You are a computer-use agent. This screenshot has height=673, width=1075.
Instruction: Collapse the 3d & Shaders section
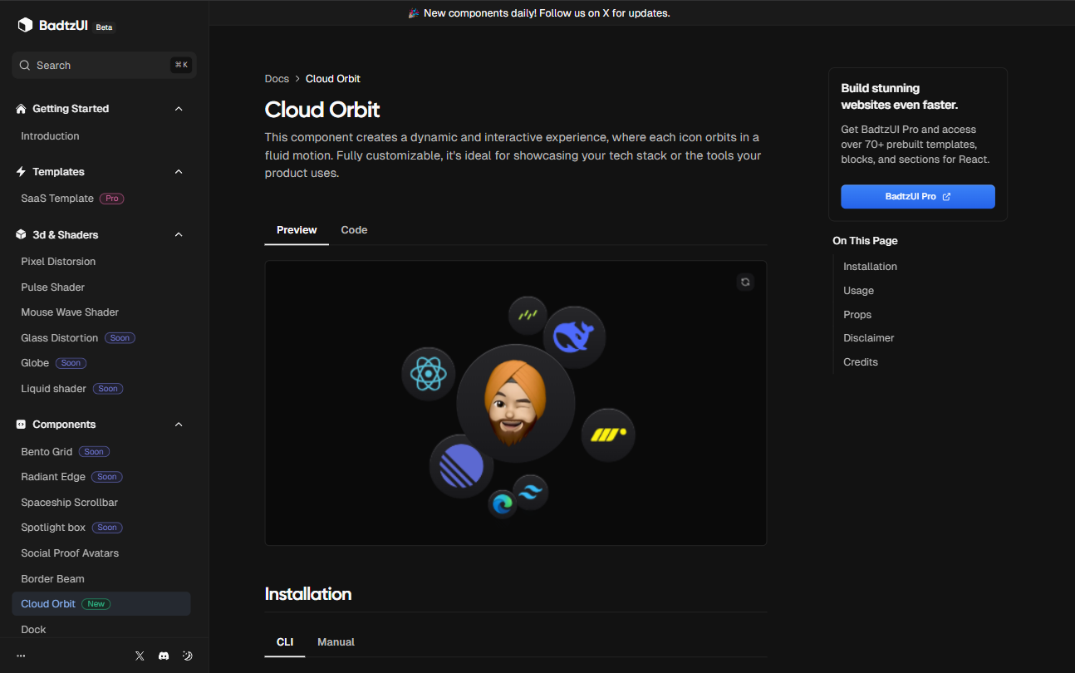[x=179, y=235]
